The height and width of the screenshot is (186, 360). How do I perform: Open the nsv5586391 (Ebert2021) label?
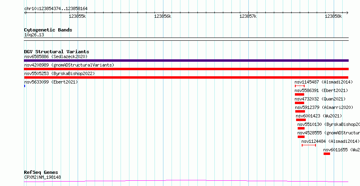tap(322, 90)
